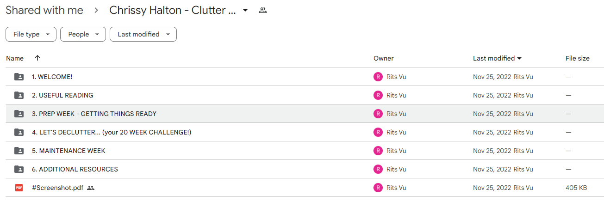Click the folder icon for 6. ADDITIONAL RESOURCES
604x208 pixels.
(19, 169)
